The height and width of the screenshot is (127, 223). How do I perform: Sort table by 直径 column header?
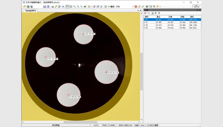(158, 17)
